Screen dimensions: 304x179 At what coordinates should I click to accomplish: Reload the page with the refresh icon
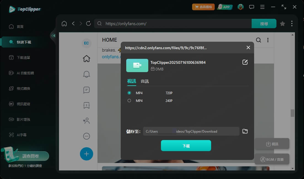pos(88,23)
